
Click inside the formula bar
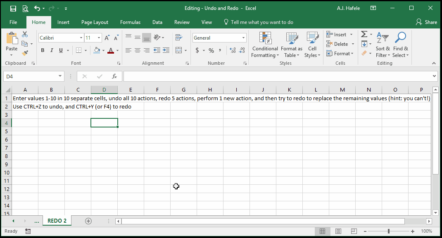point(278,76)
